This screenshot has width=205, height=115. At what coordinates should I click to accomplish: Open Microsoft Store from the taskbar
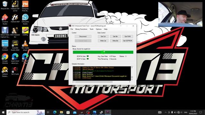click(x=68, y=112)
